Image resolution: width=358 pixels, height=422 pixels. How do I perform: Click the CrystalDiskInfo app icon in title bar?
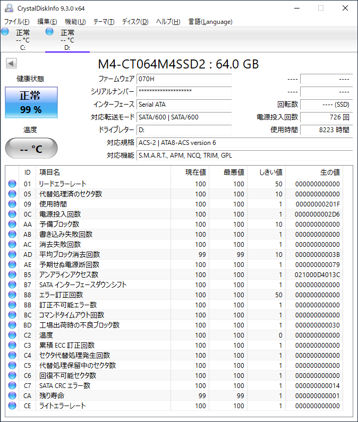8,8
